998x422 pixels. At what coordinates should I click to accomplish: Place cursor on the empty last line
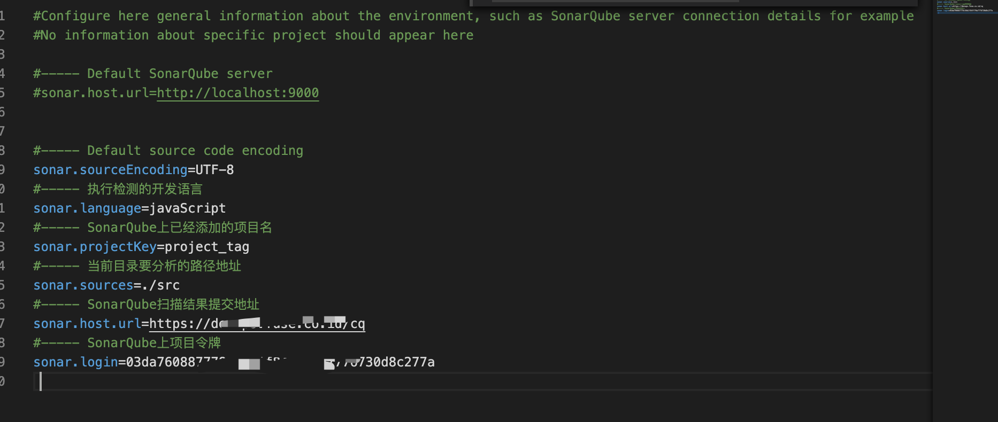click(x=214, y=381)
